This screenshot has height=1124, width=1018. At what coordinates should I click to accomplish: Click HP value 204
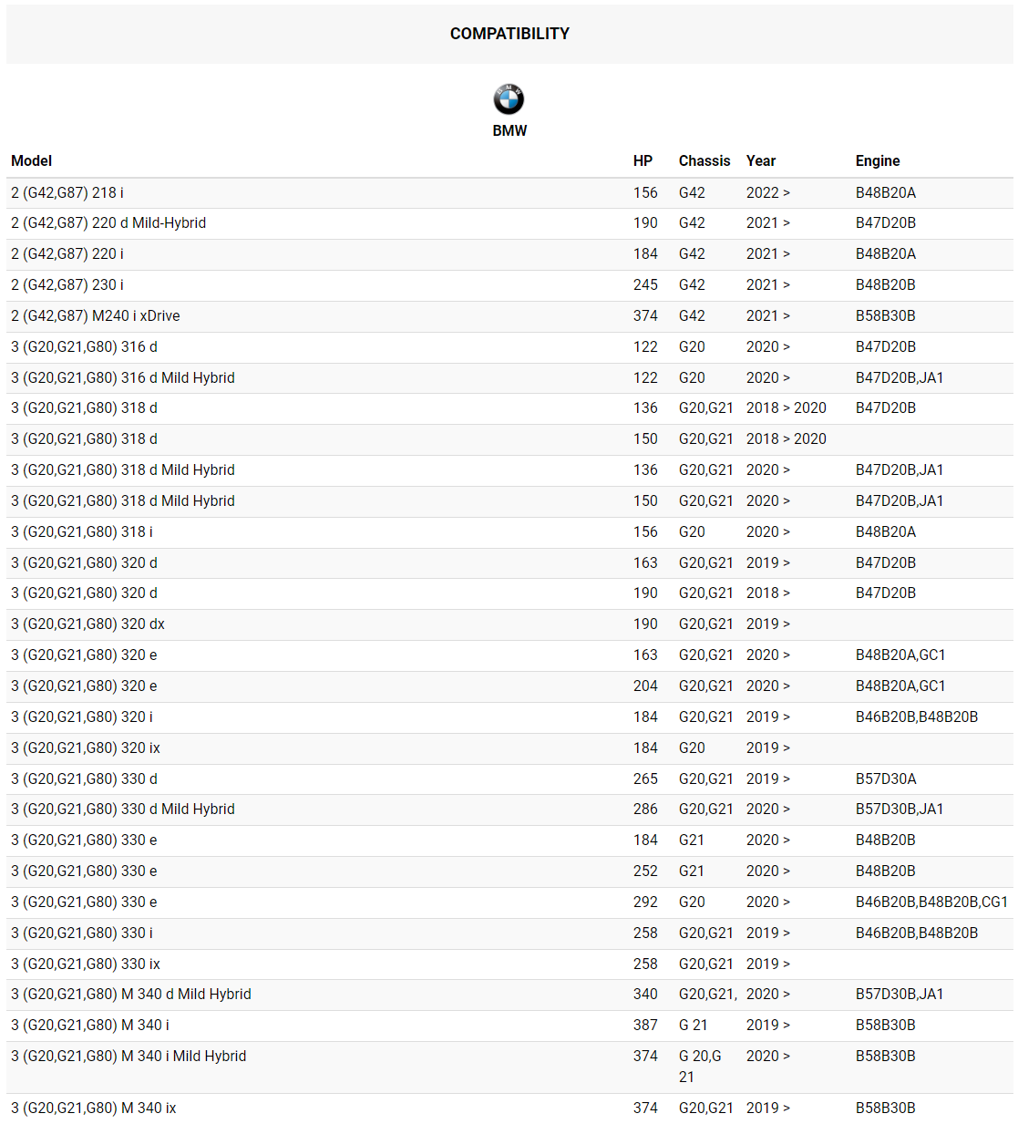(x=645, y=686)
